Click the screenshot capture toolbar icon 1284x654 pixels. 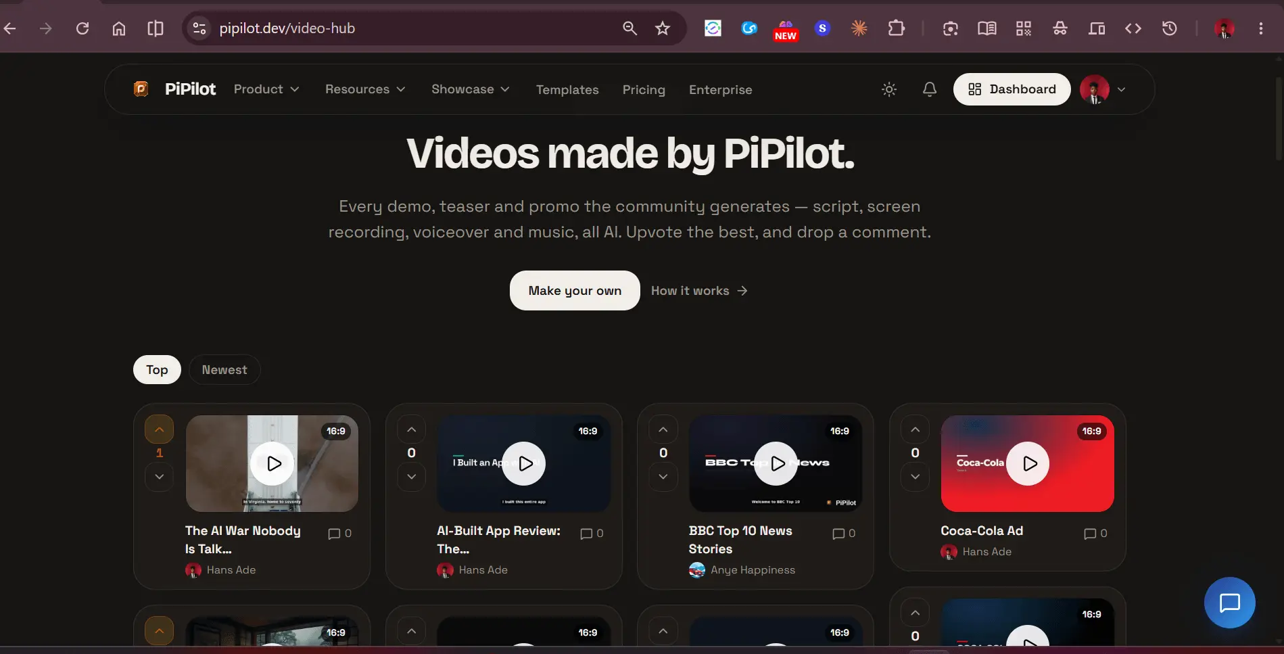(x=951, y=28)
